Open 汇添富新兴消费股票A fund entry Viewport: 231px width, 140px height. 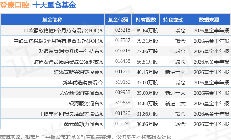tap(78, 72)
